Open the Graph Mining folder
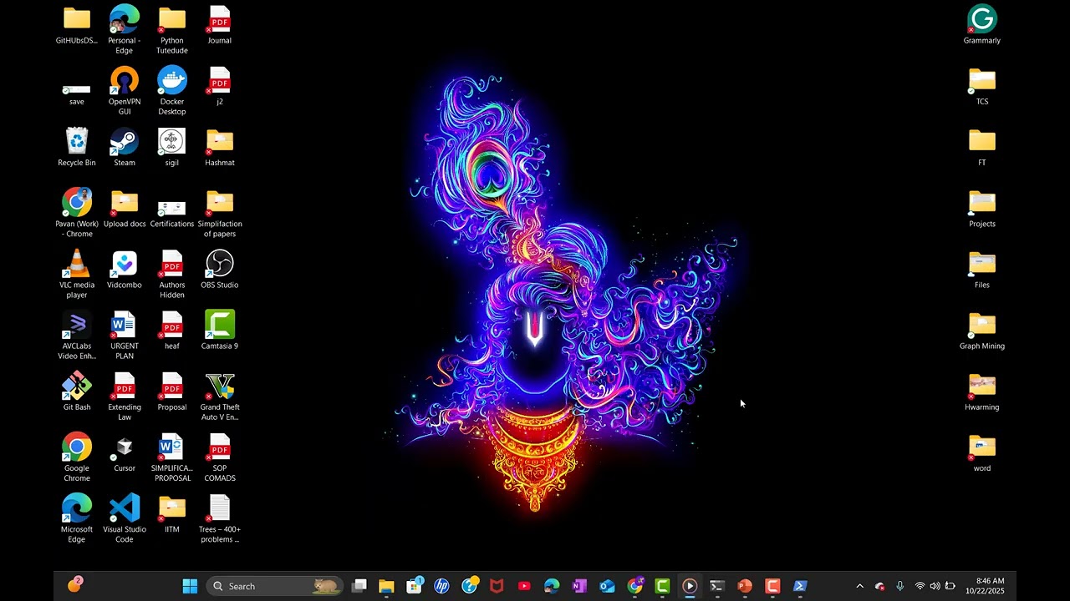The image size is (1070, 601). point(982,324)
